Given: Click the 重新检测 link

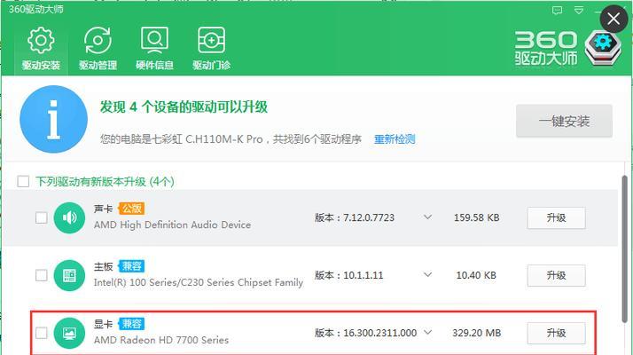Looking at the screenshot, I should (395, 139).
